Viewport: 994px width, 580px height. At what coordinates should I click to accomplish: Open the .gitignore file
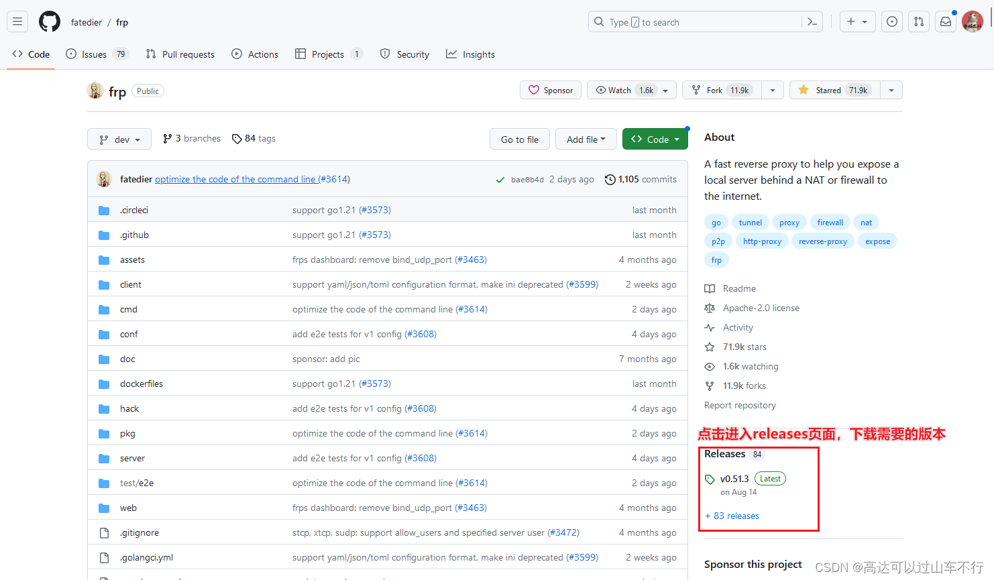(x=140, y=532)
